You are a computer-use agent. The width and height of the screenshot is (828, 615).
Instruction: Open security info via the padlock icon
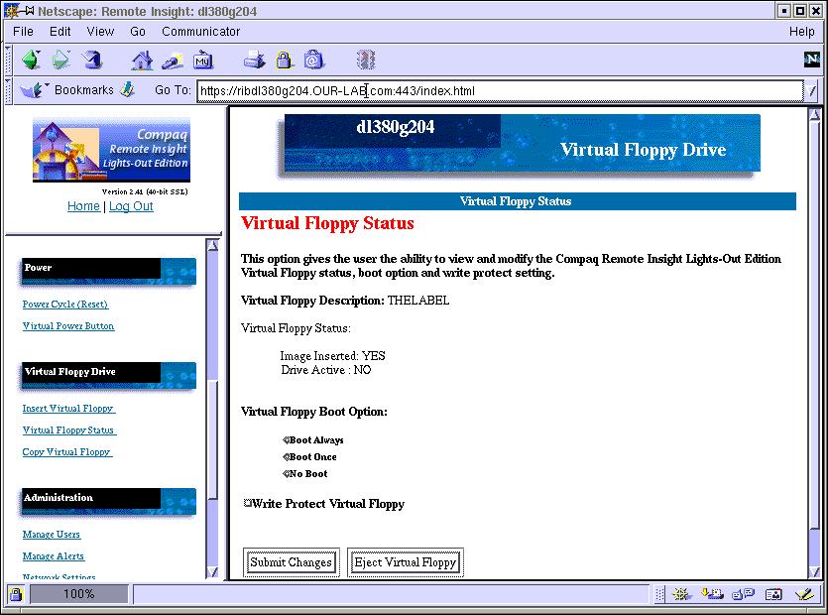click(286, 60)
